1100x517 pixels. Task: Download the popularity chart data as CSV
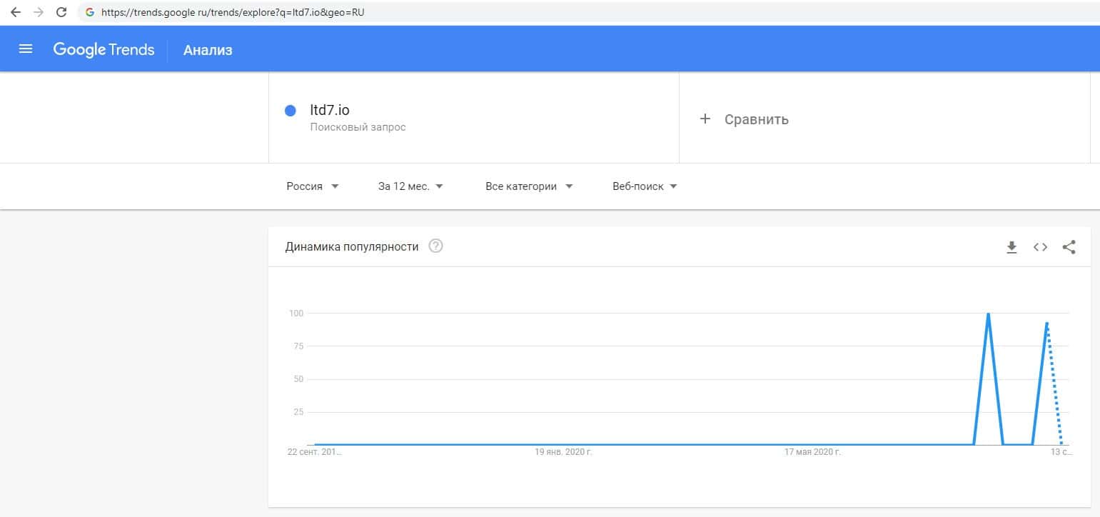point(1011,247)
